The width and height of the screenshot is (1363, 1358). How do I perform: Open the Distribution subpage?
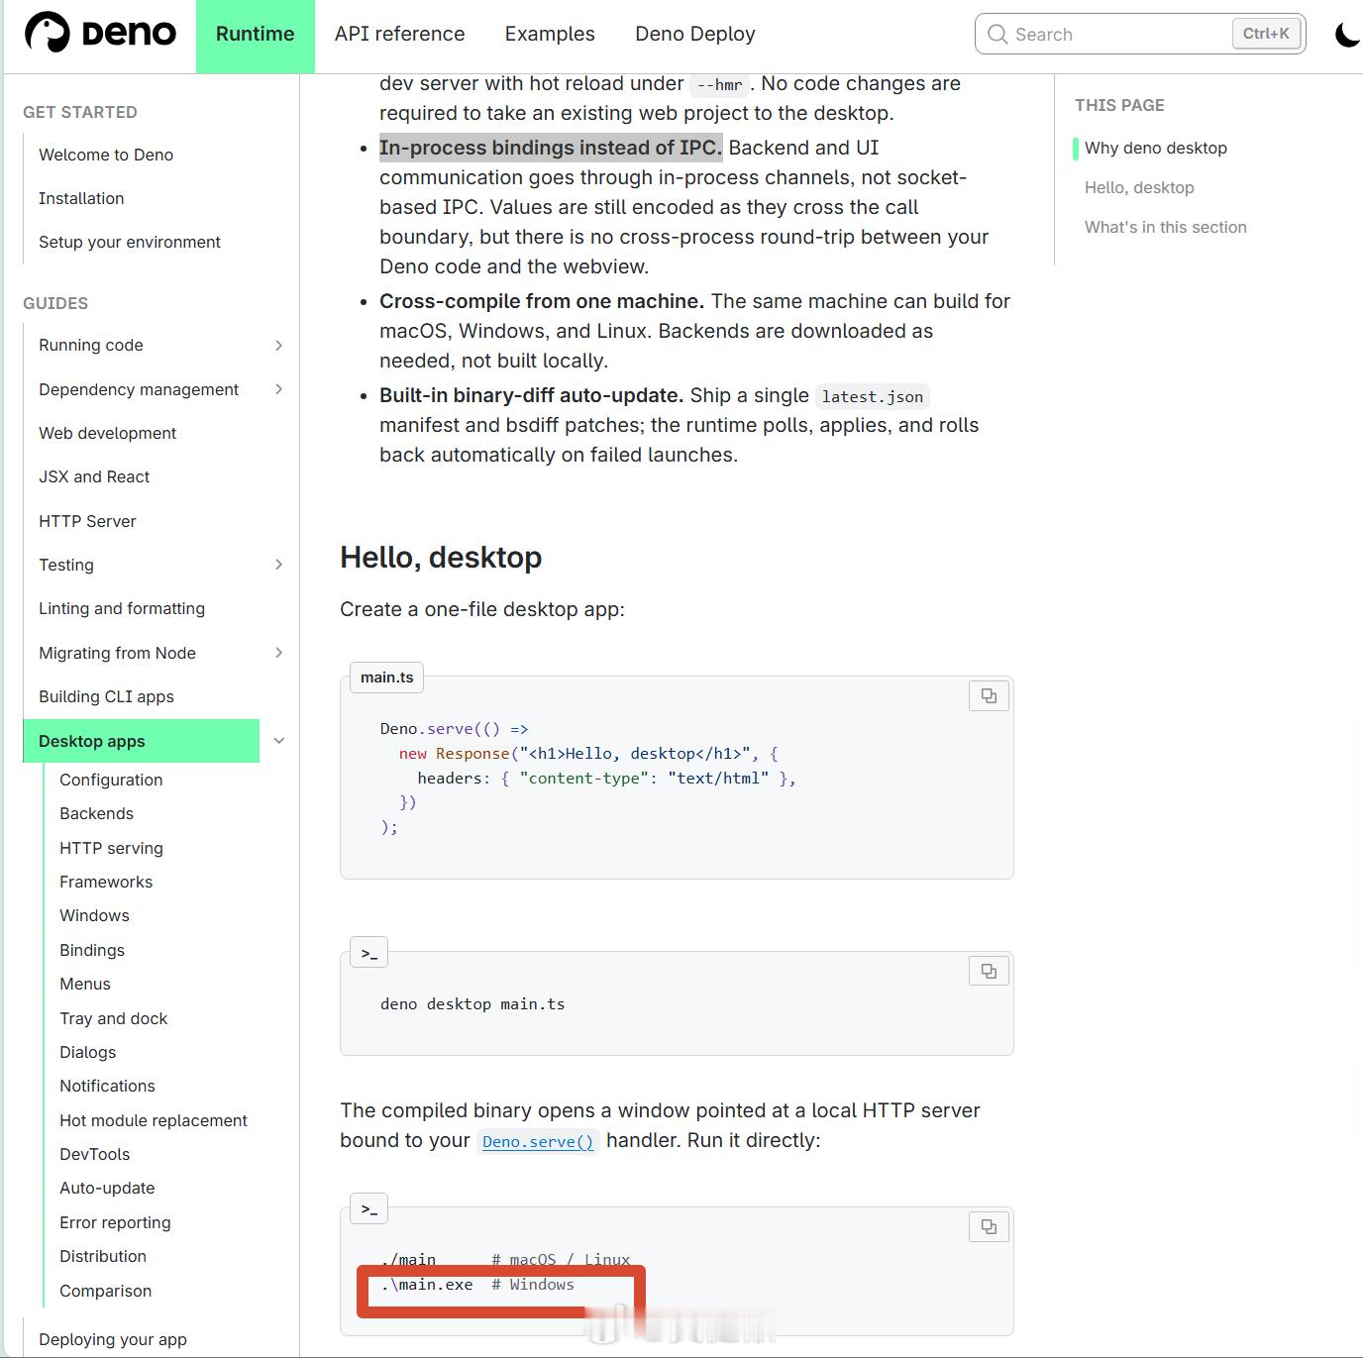point(103,1256)
